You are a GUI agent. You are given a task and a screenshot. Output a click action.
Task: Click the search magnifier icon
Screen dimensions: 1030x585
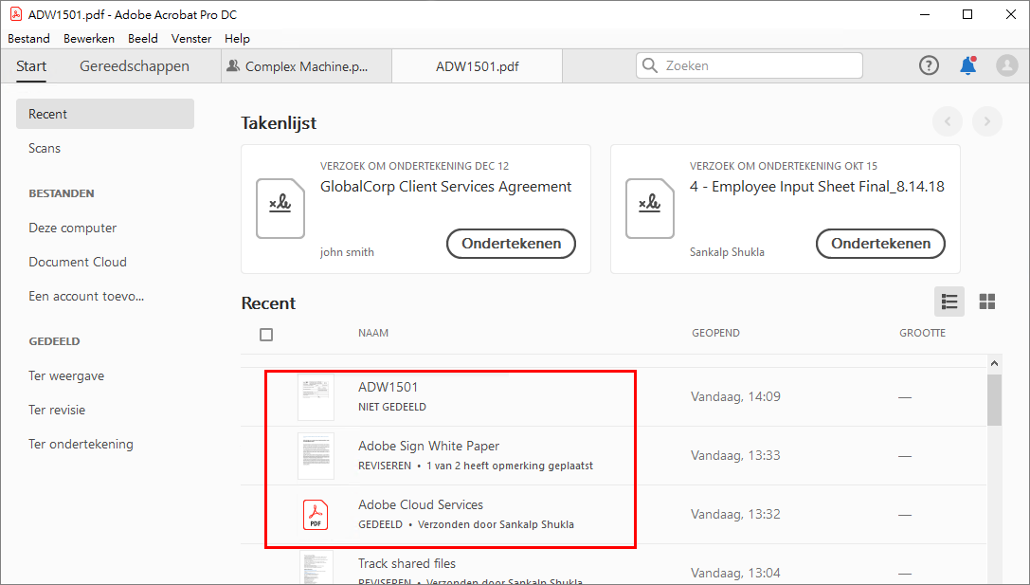pyautogui.click(x=650, y=65)
